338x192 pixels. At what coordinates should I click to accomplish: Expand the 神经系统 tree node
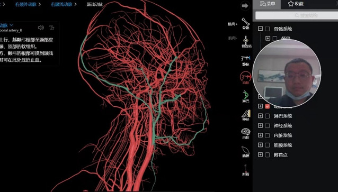[261, 126]
